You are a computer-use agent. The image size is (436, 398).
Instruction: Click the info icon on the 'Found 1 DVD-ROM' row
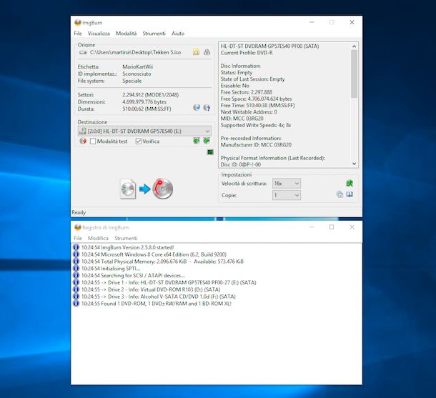click(x=76, y=304)
